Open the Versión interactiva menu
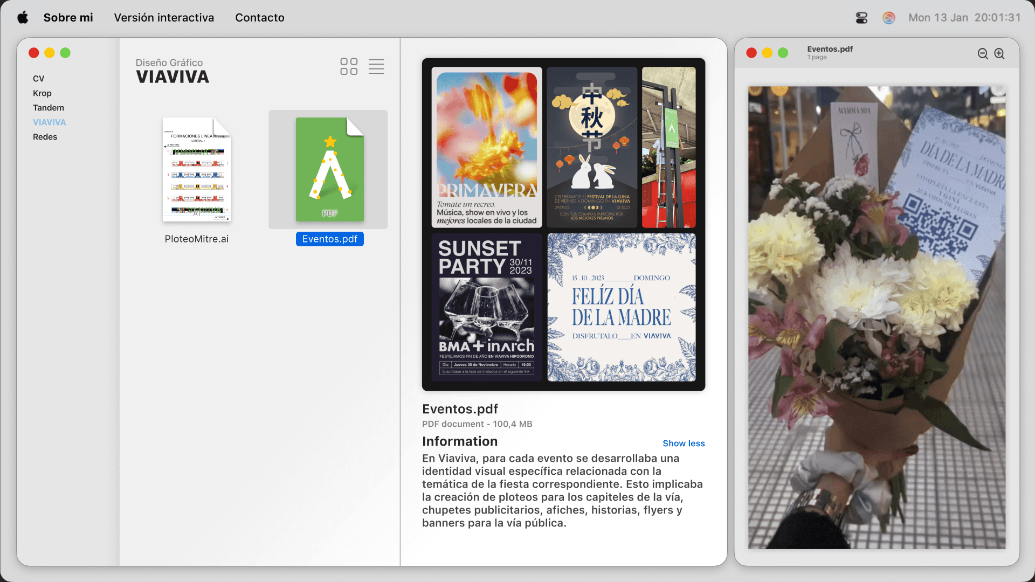 (x=164, y=18)
